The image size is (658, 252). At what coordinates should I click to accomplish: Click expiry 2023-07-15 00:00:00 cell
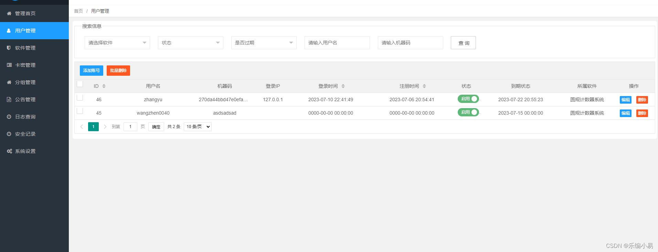(521, 113)
